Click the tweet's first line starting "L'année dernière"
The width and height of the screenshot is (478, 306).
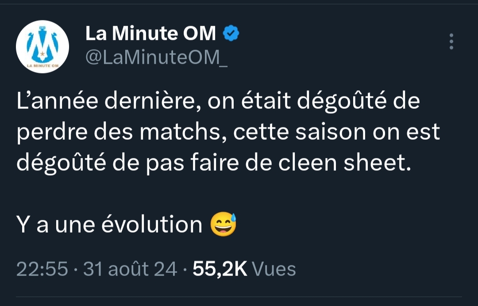pyautogui.click(x=218, y=102)
